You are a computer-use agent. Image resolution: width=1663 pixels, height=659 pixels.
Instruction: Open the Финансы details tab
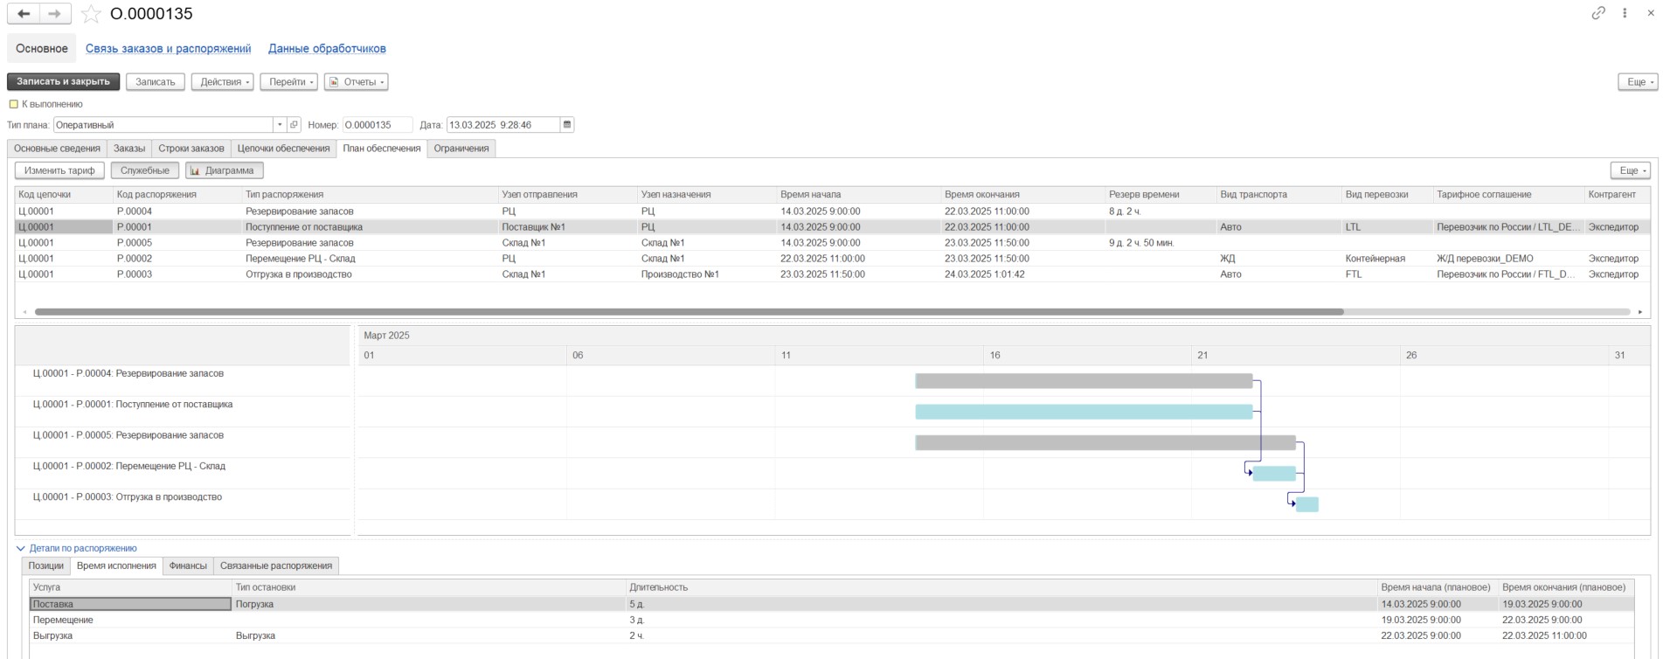pyautogui.click(x=188, y=566)
